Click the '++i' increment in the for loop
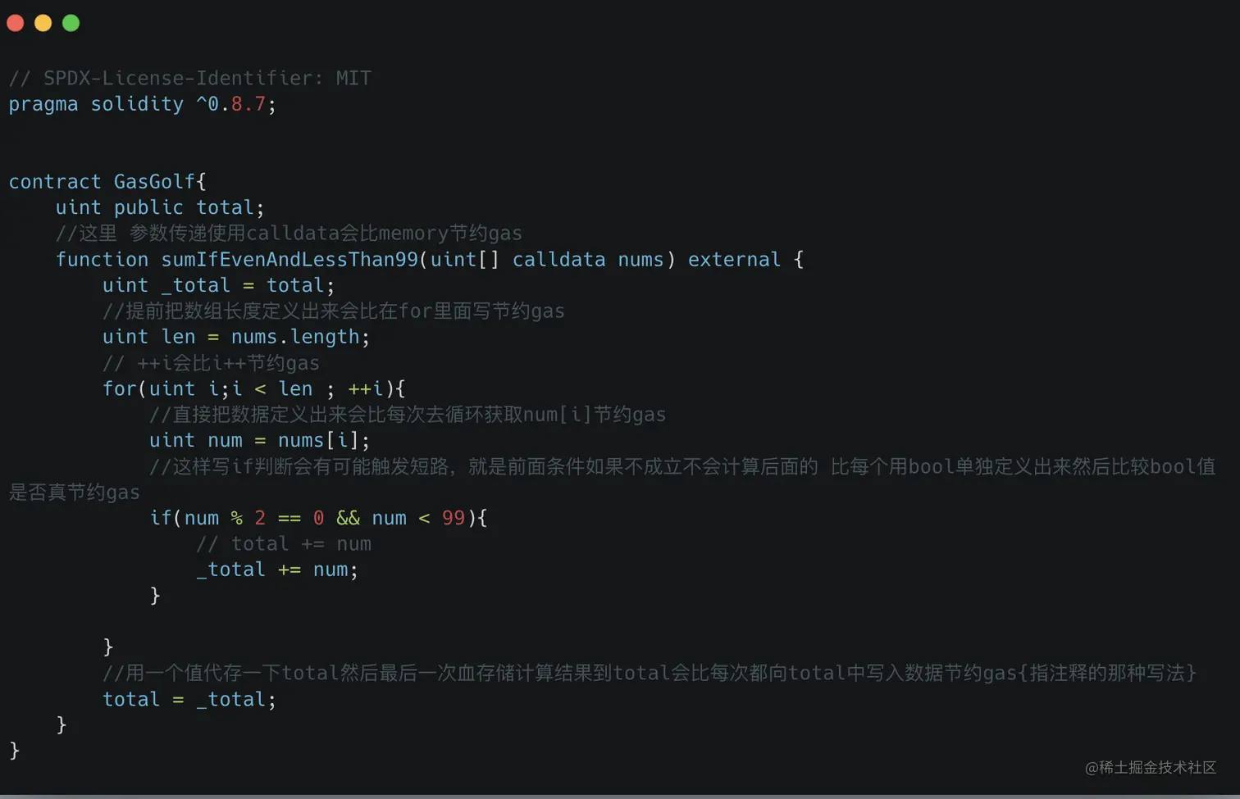 click(366, 388)
